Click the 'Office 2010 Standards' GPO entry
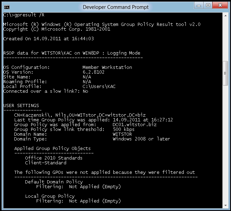 click(x=54, y=158)
